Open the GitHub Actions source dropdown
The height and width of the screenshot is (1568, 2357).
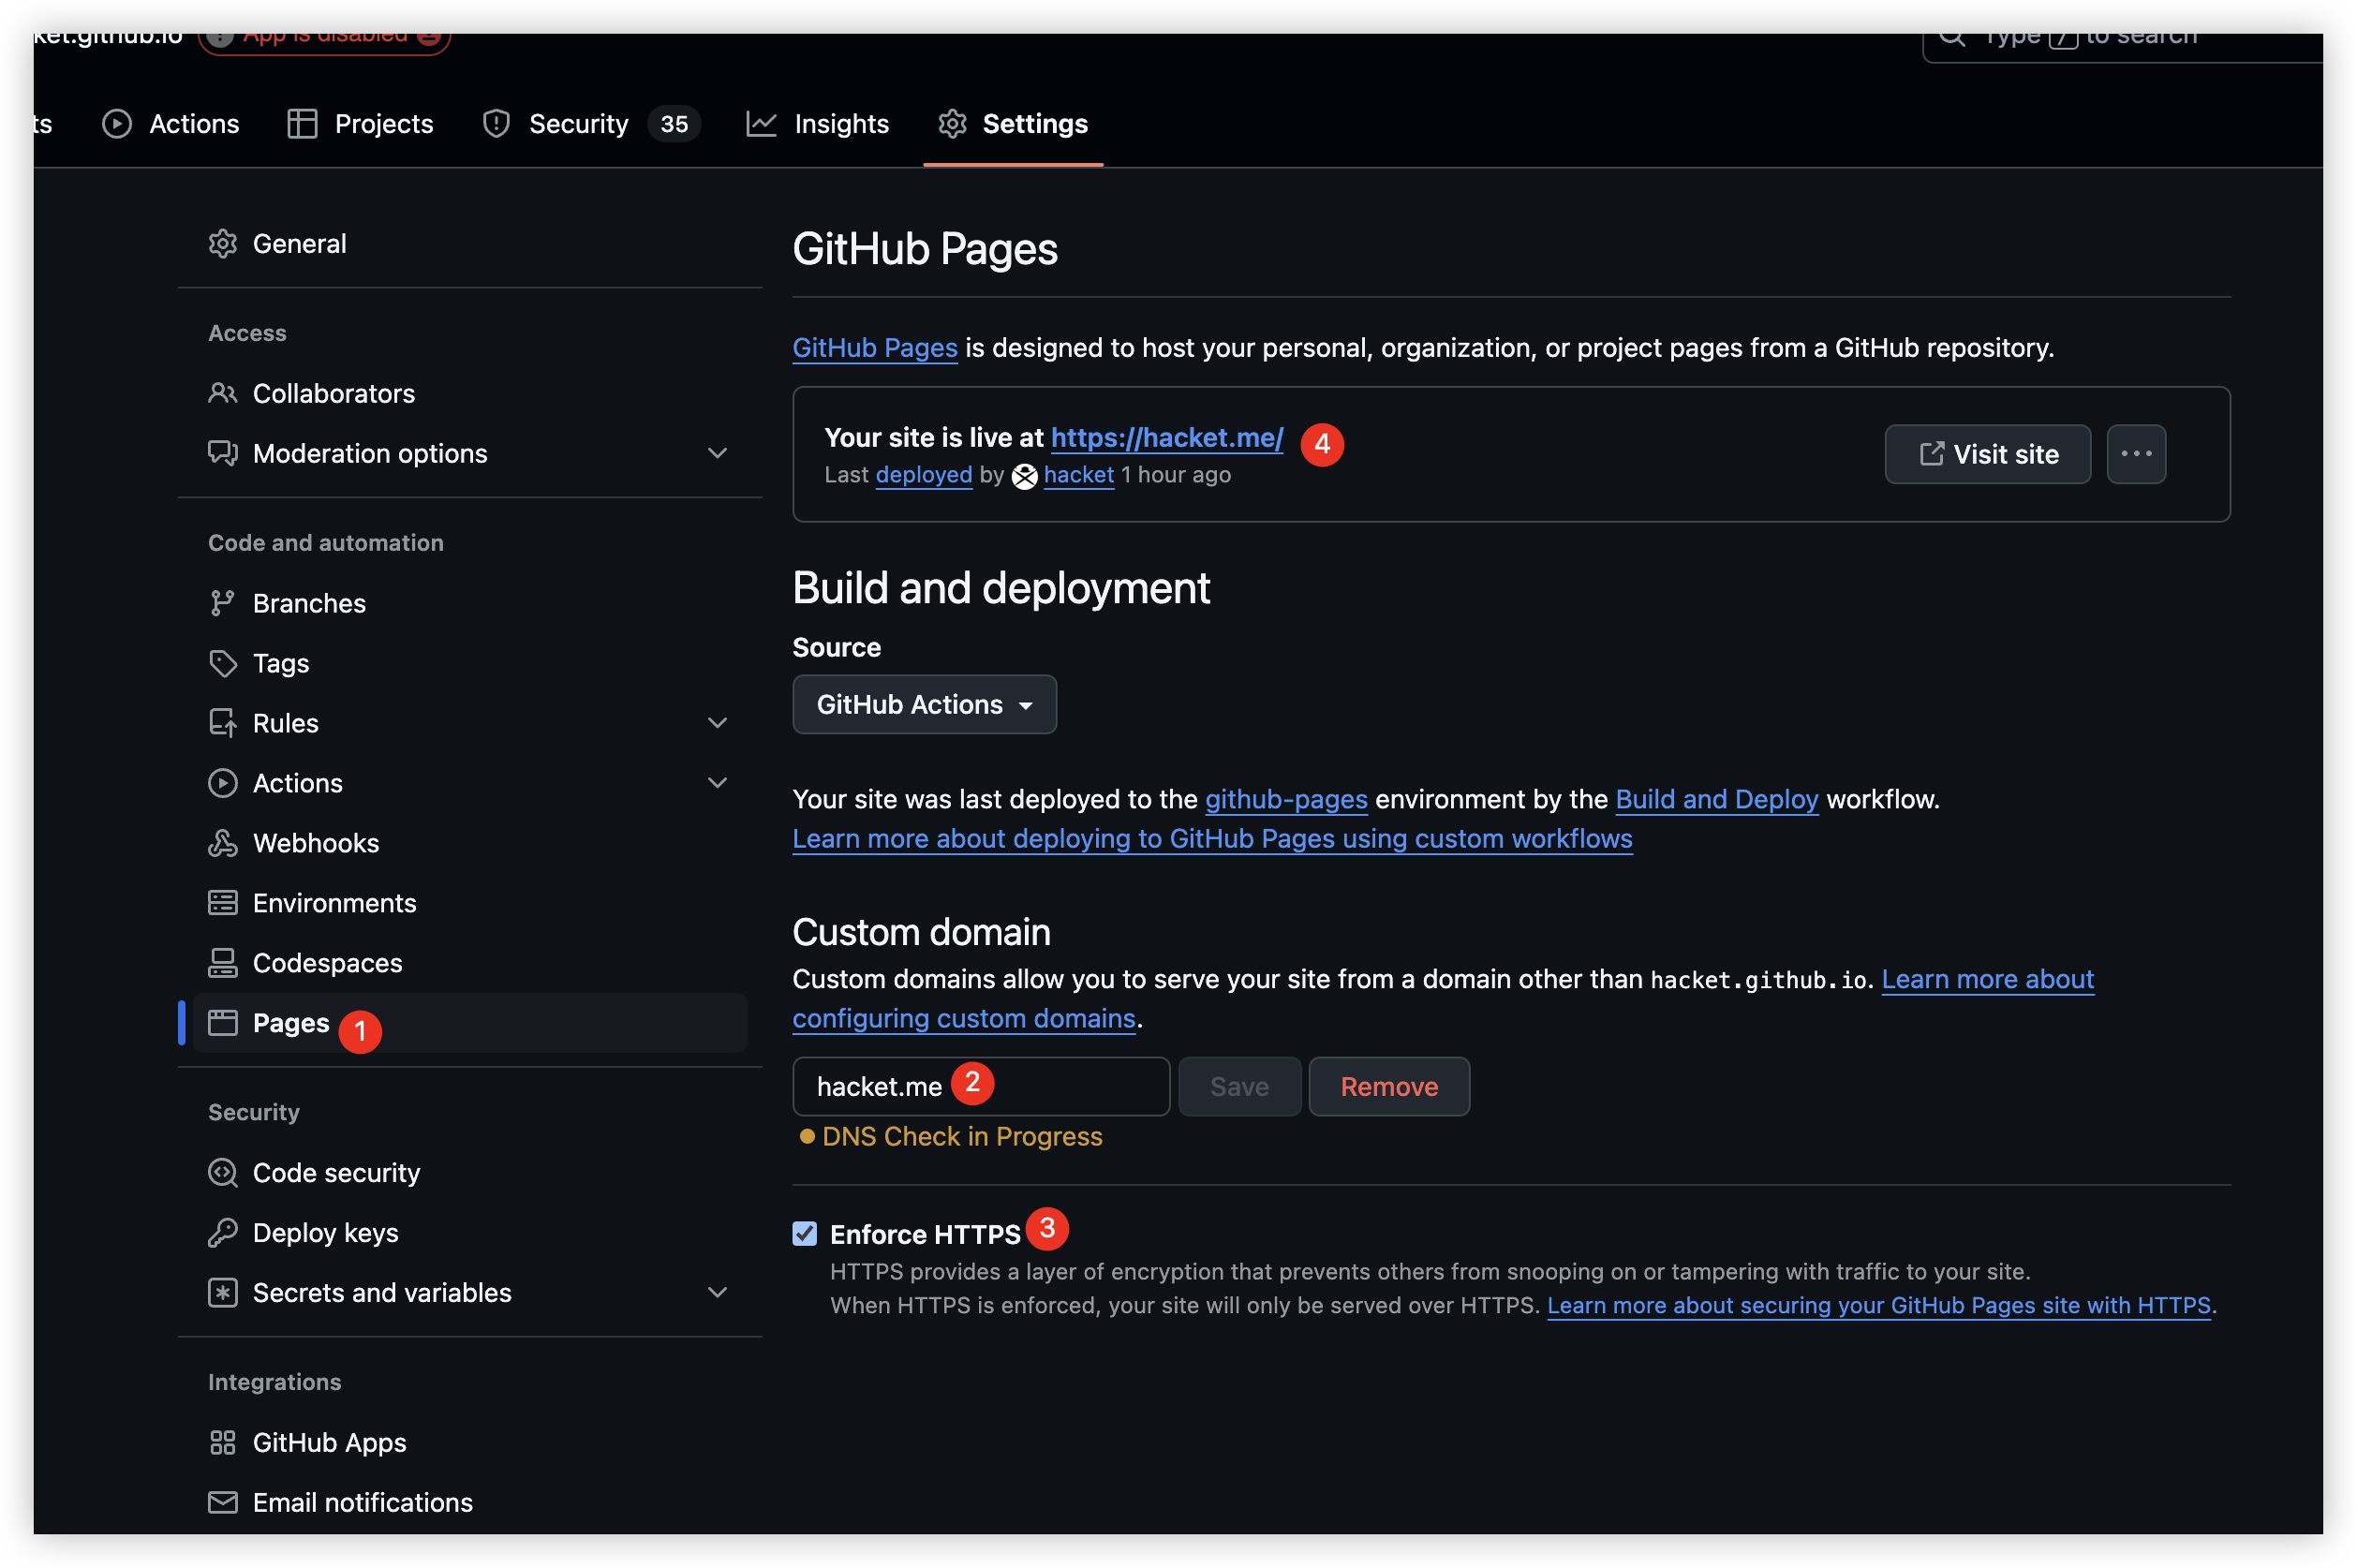point(924,704)
